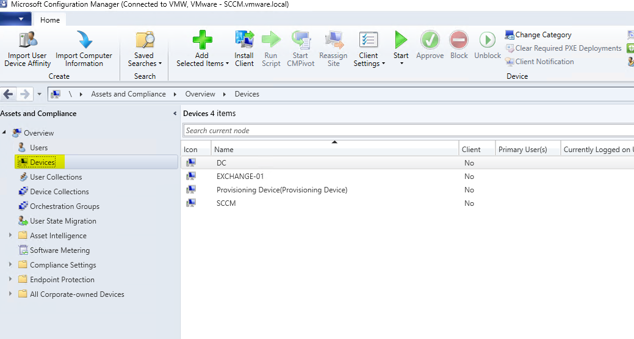Screen dimensions: 634x339
Task: Expand the Asset Intelligence folder
Action: [10, 235]
